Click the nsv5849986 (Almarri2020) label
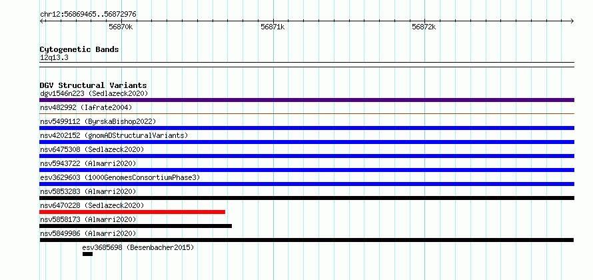The image size is (593, 280). 88,233
